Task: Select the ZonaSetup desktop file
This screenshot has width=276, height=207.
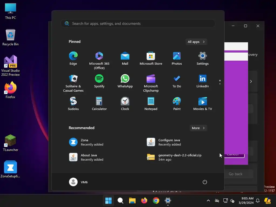Action: pyautogui.click(x=11, y=169)
